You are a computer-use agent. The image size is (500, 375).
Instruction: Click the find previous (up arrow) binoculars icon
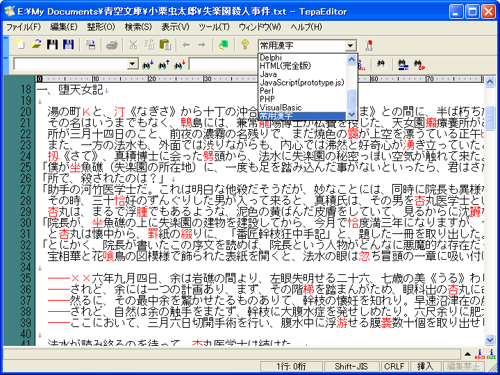(164, 65)
